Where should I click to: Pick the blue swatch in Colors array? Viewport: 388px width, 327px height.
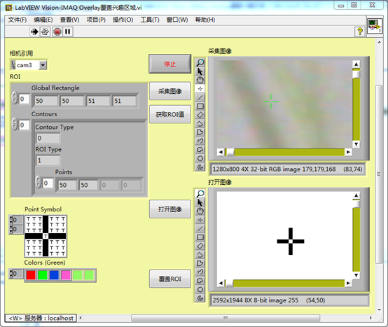click(x=54, y=275)
